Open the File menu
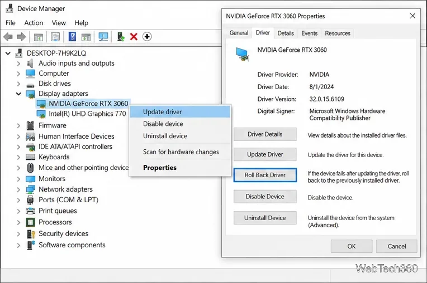The image size is (427, 283). coord(11,23)
